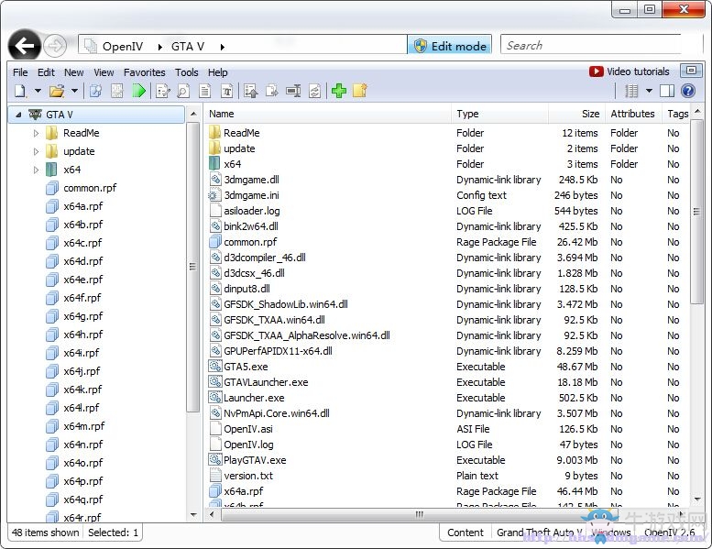Select x64e.rpf in the tree panel
Screen dimensions: 712x549
(x=82, y=280)
